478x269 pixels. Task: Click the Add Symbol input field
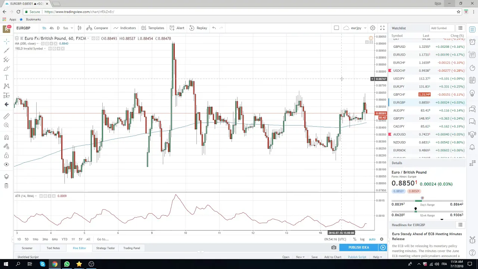coord(442,28)
